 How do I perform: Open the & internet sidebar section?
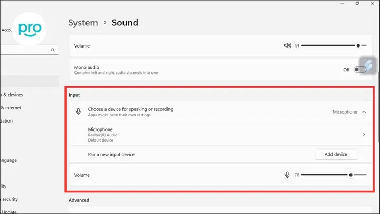pyautogui.click(x=11, y=108)
